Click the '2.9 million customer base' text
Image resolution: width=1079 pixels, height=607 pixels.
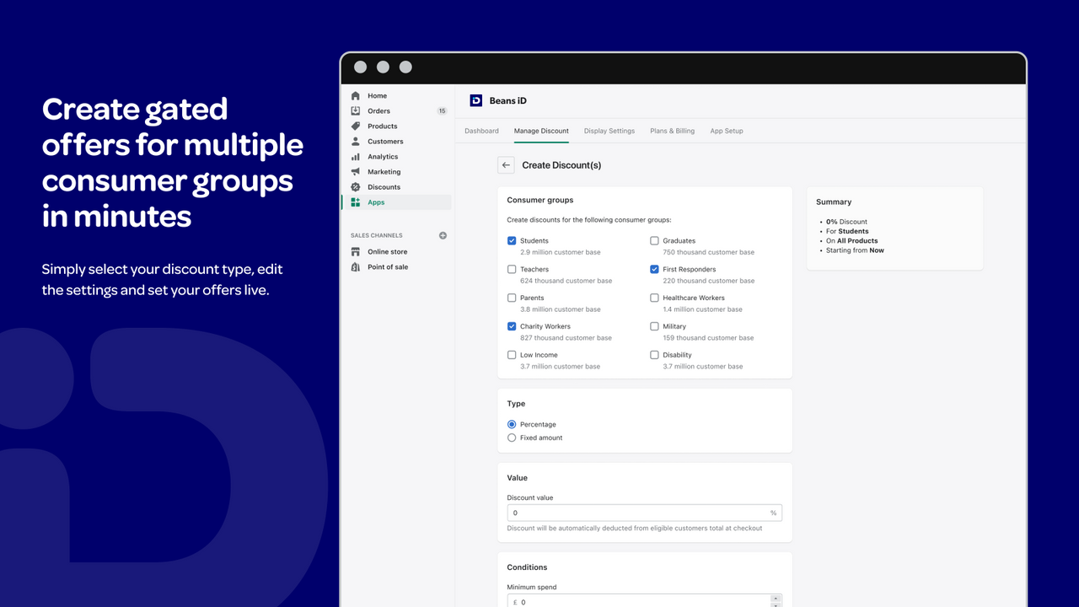click(x=561, y=252)
